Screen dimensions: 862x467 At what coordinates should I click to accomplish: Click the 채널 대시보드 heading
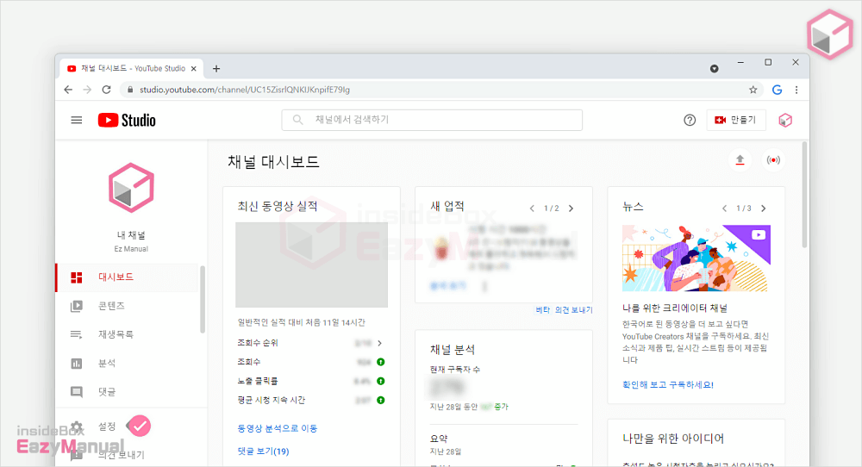273,162
